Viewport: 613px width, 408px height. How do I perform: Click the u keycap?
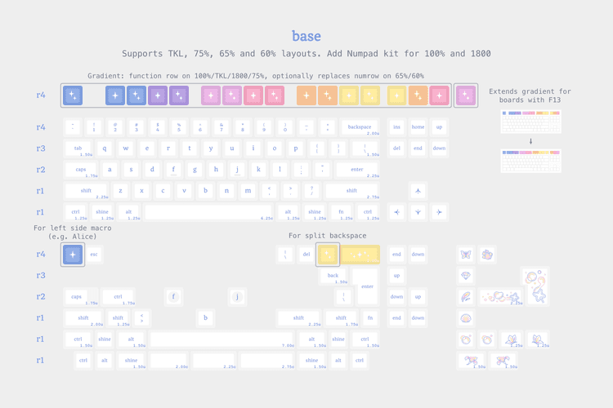pyautogui.click(x=232, y=149)
